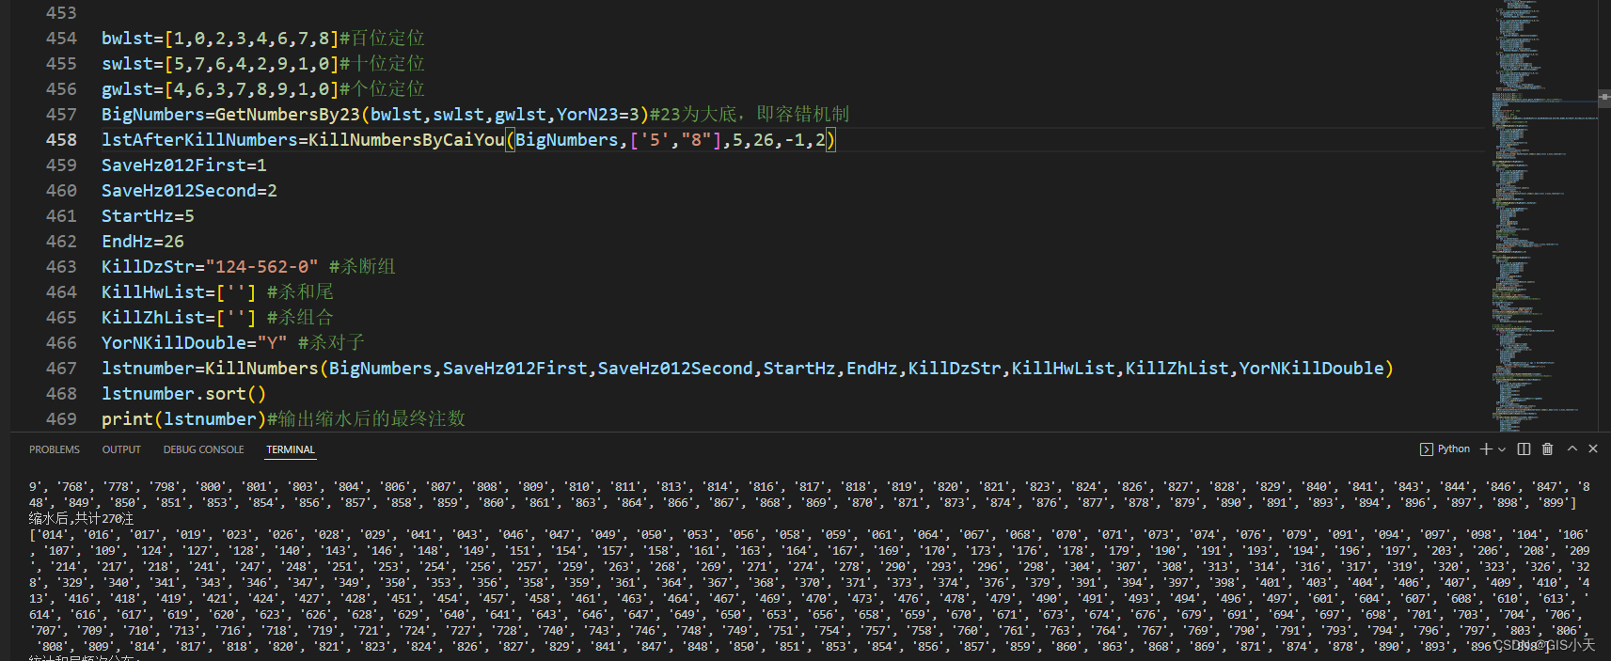The height and width of the screenshot is (661, 1611).
Task: Click SaveHz012First=1 line
Action: point(184,165)
